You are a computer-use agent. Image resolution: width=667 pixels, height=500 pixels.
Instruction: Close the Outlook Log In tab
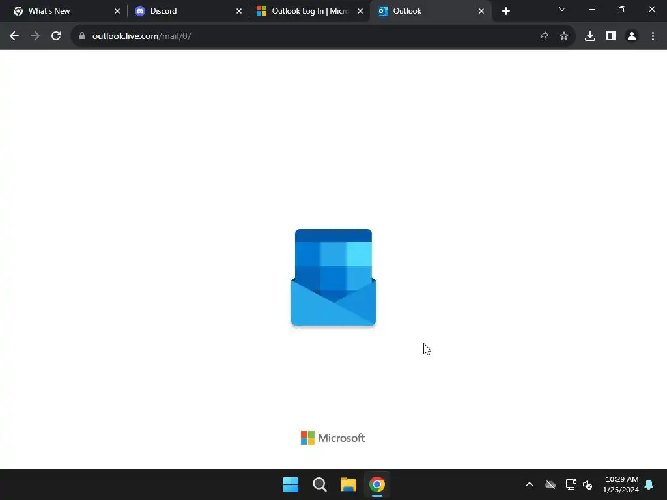[360, 11]
